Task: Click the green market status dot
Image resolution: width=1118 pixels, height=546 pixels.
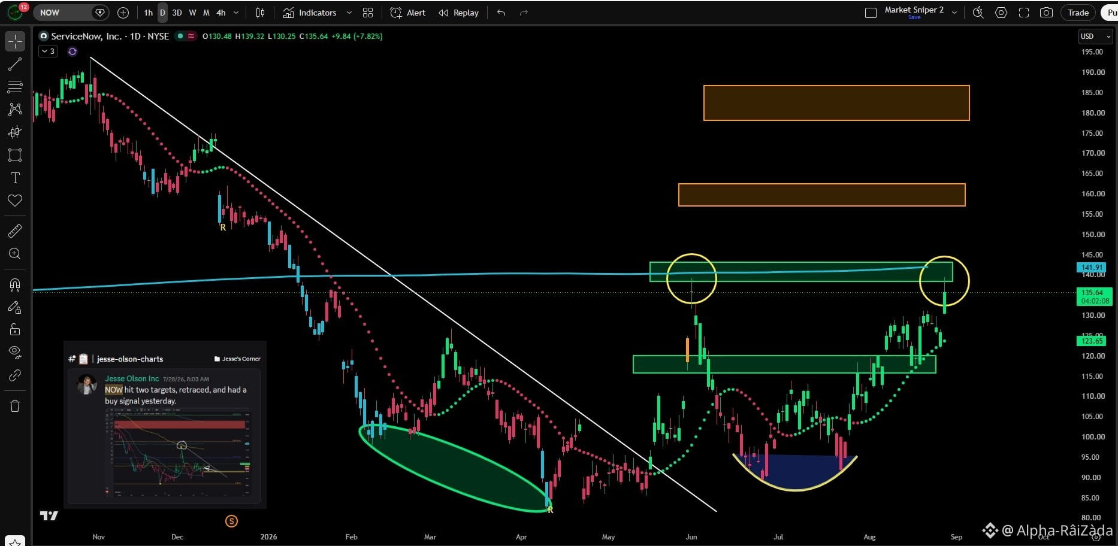Action: [180, 36]
